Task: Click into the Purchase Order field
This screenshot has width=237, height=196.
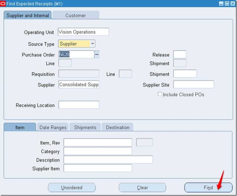Action: click(76, 54)
